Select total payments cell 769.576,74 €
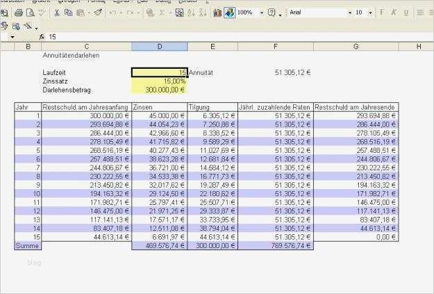Viewport: 434px width, 294px height. point(276,246)
